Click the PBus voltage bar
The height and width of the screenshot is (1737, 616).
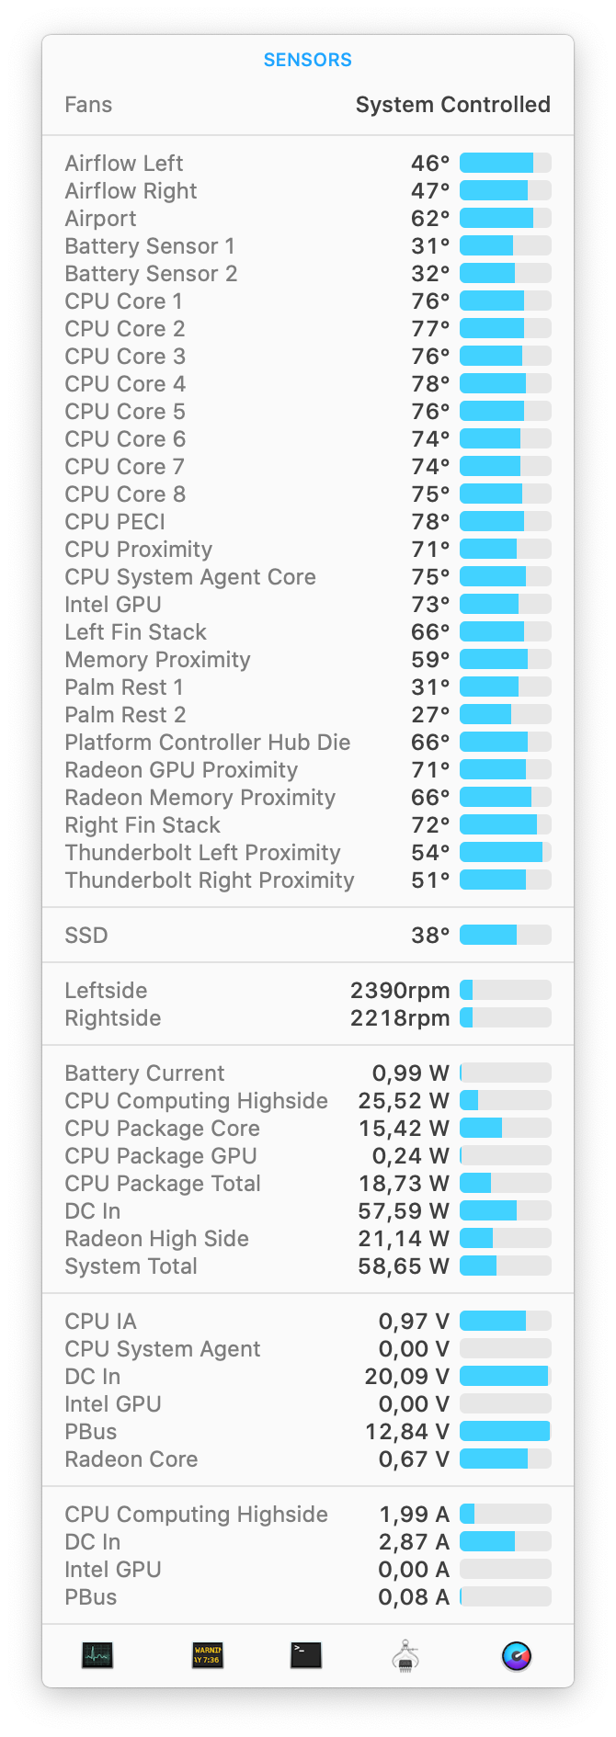point(506,1431)
